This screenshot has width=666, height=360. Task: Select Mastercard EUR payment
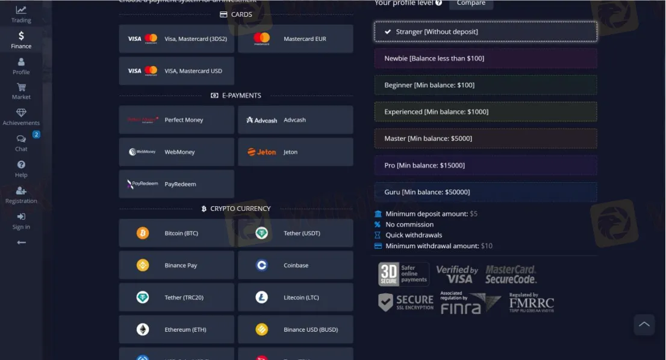click(x=295, y=38)
